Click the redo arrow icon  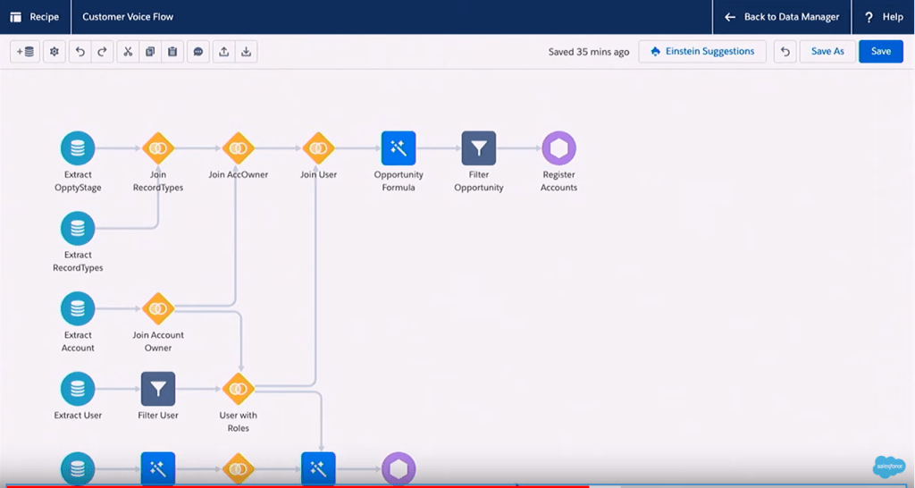coord(102,52)
